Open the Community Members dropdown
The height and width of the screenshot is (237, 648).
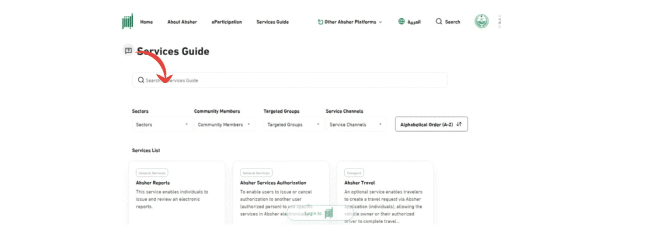click(x=225, y=124)
